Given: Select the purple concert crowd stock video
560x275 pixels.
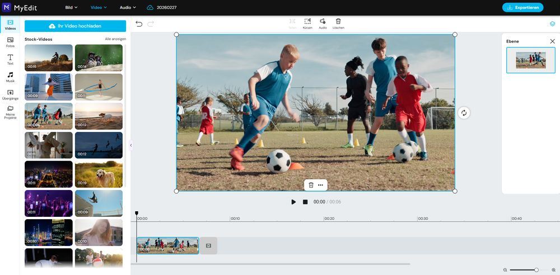Looking at the screenshot, I should pos(49,203).
